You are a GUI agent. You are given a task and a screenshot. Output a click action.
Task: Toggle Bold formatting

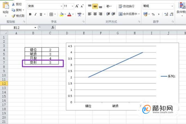[x=30, y=14]
